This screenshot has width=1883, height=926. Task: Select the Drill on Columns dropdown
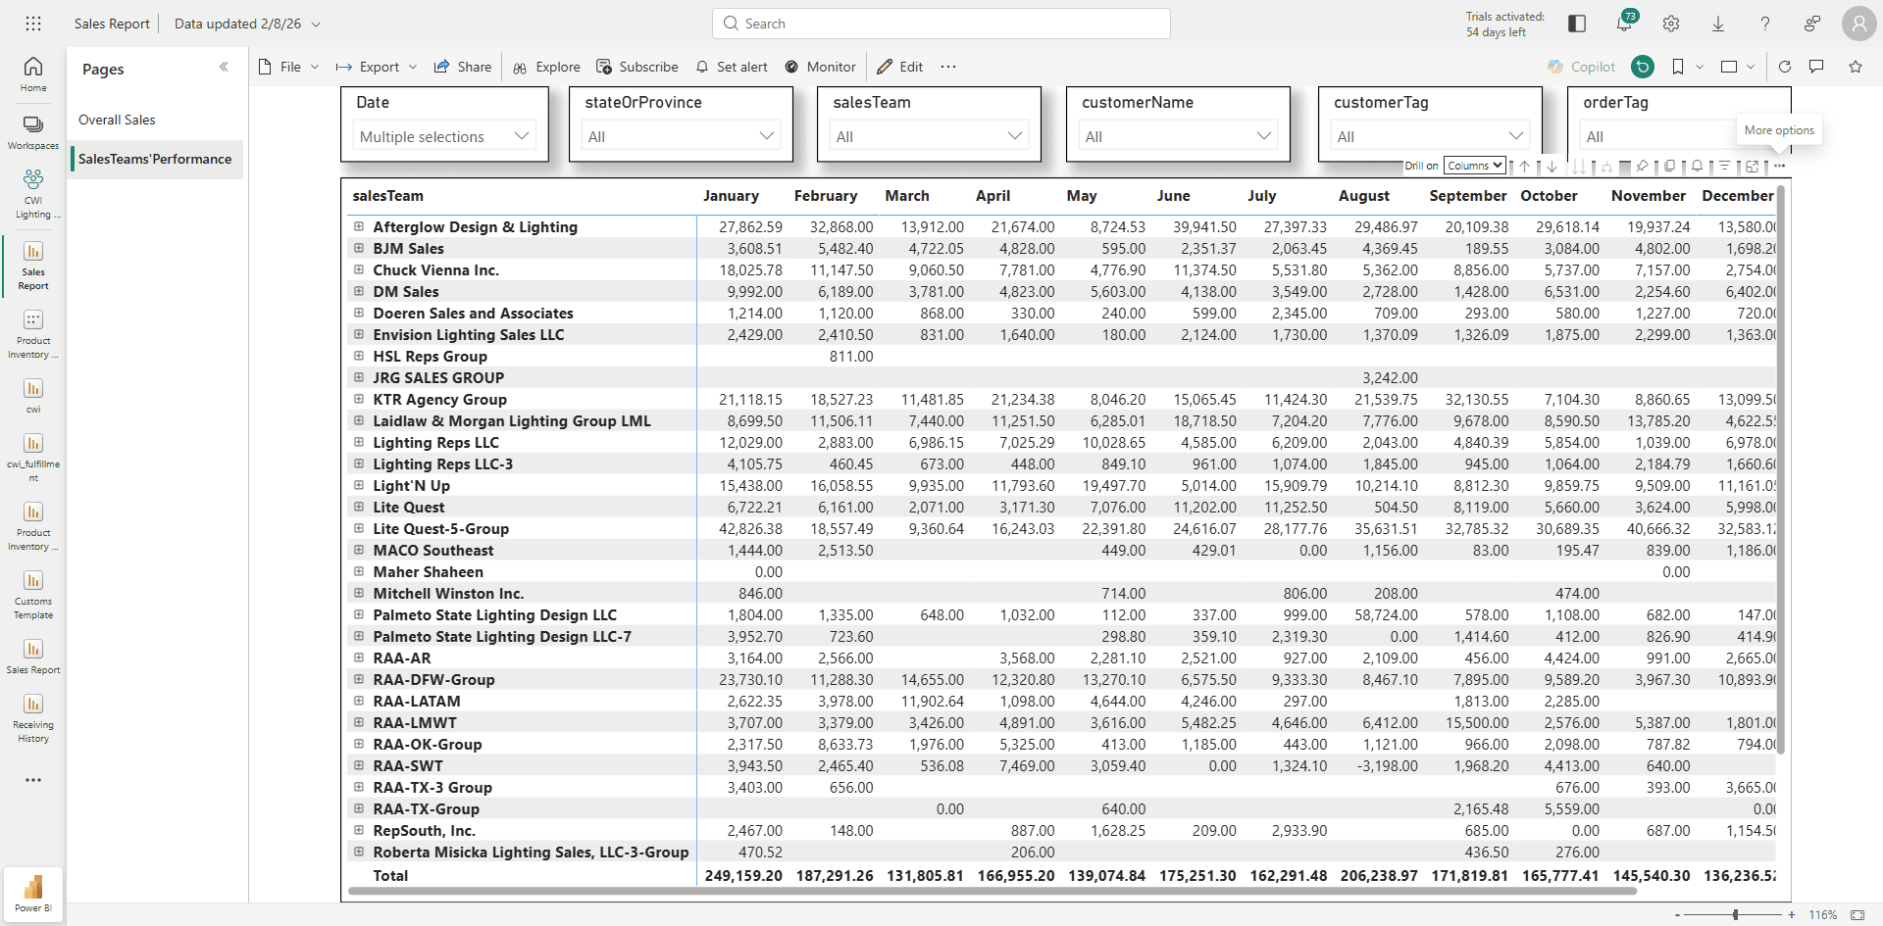tap(1475, 166)
